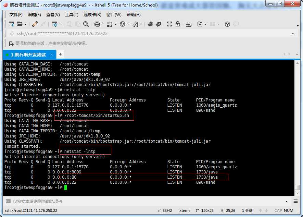Click the NUM indicator in status bar

pos(289,210)
